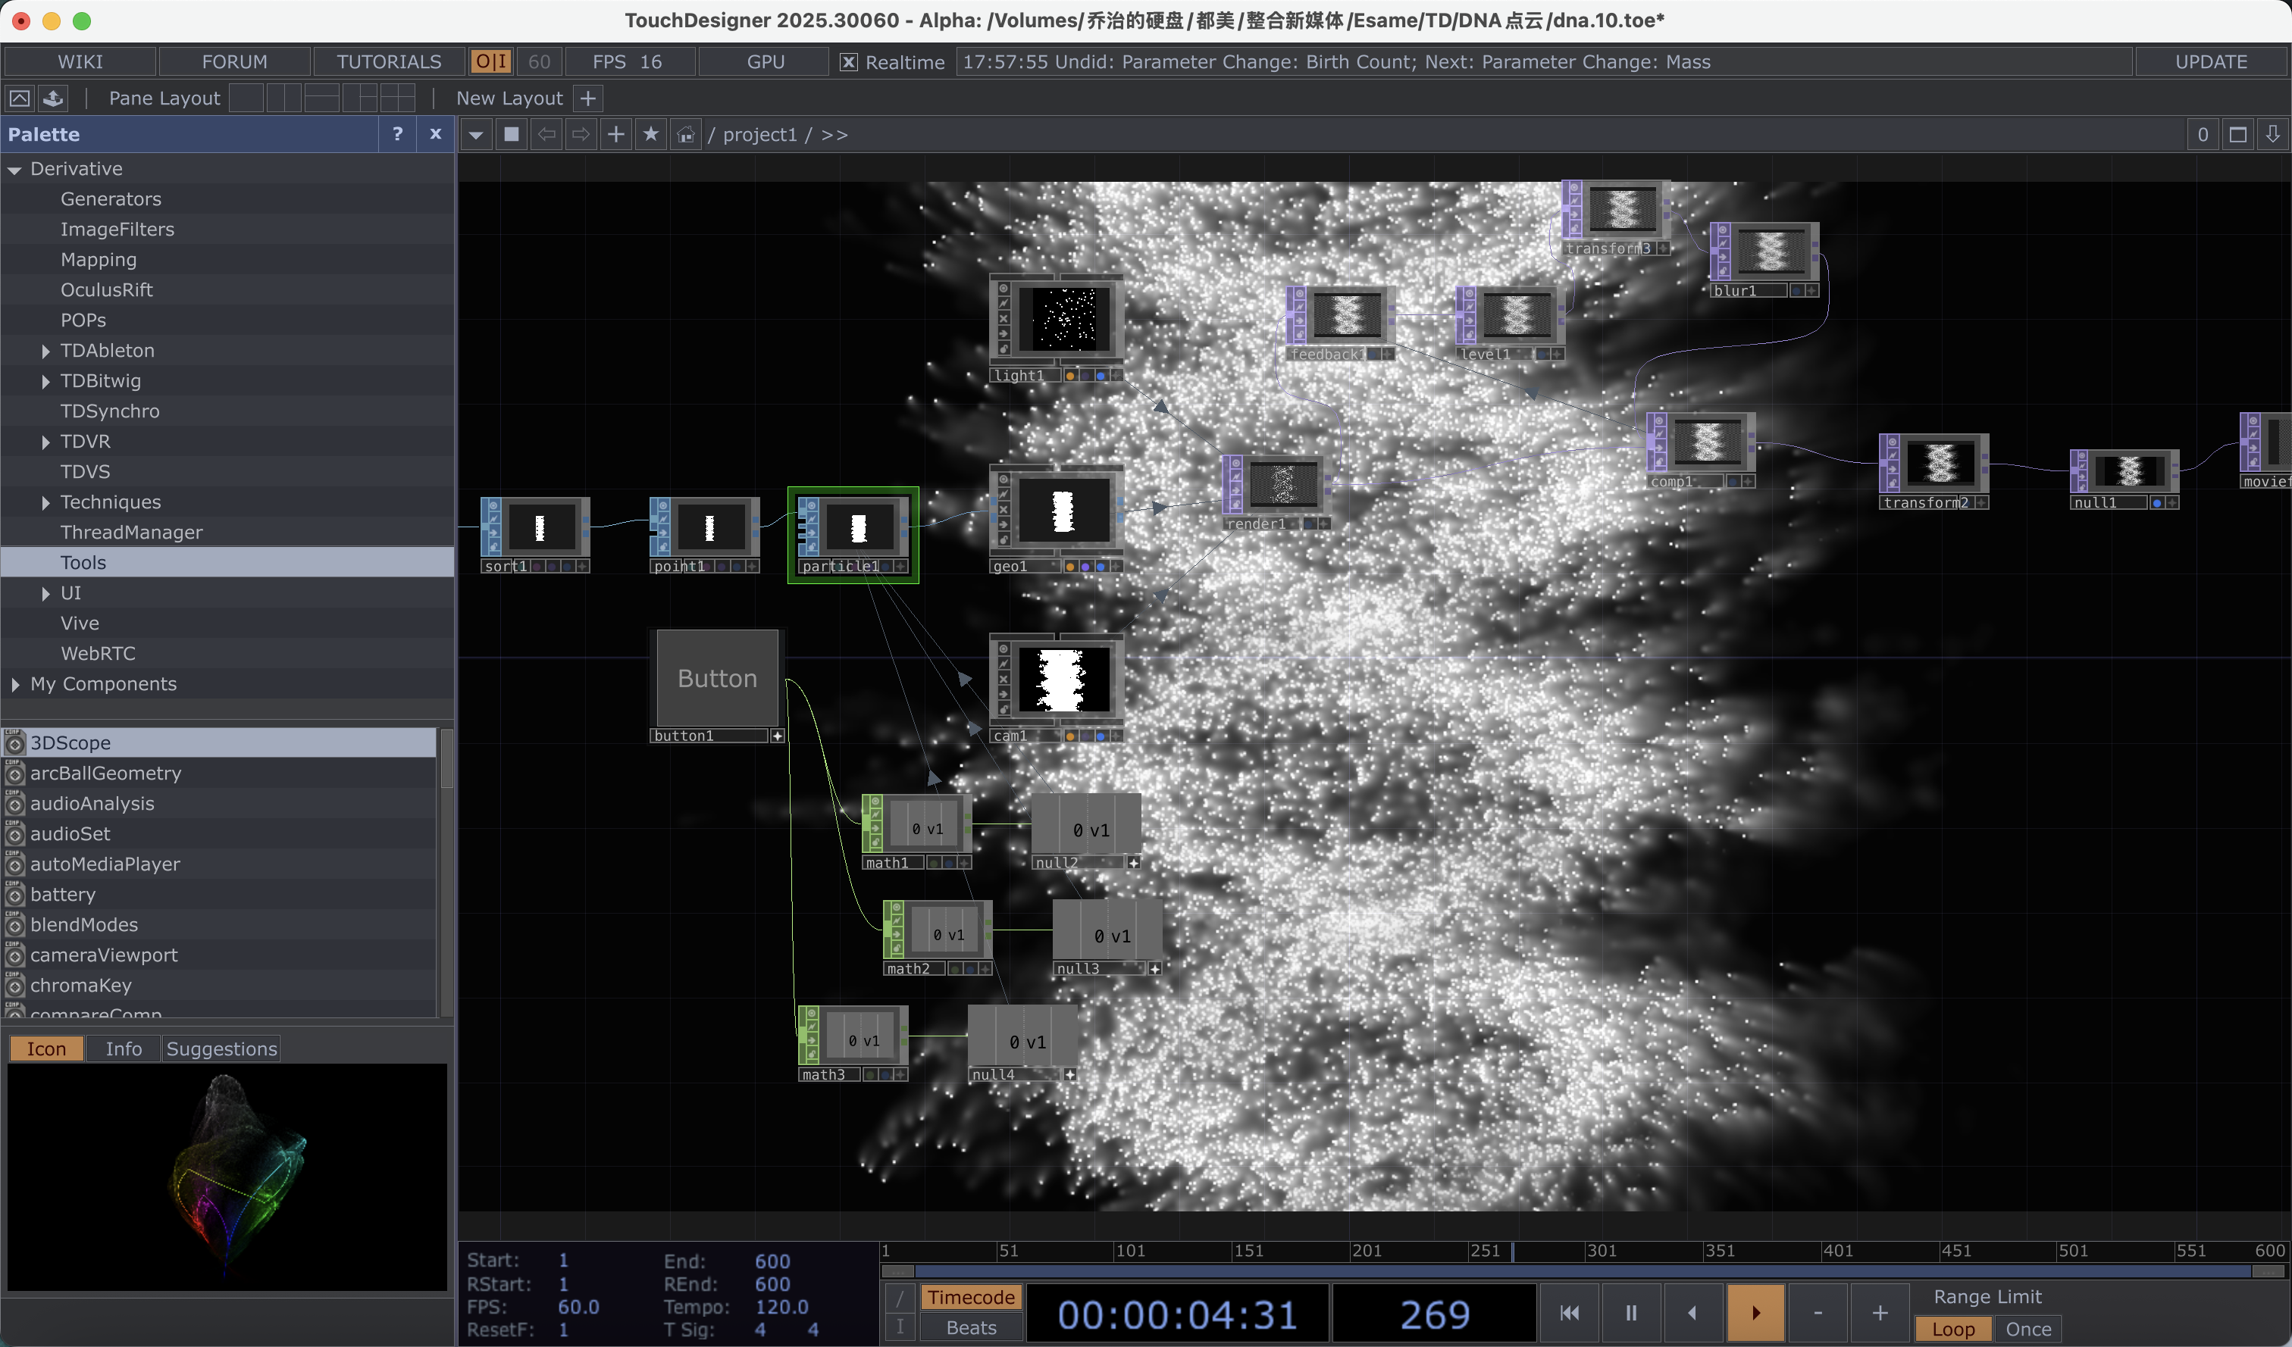Jump to timeline start with the rewind button
The image size is (2292, 1347).
pos(1570,1312)
